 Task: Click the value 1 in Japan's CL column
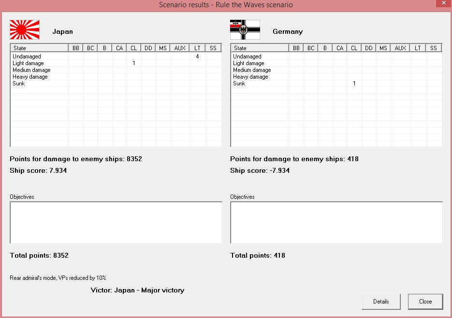pos(134,63)
